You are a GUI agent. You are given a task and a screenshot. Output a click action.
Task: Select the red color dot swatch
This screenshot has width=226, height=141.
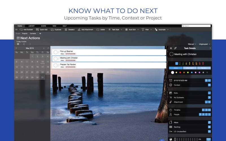(x=180, y=72)
